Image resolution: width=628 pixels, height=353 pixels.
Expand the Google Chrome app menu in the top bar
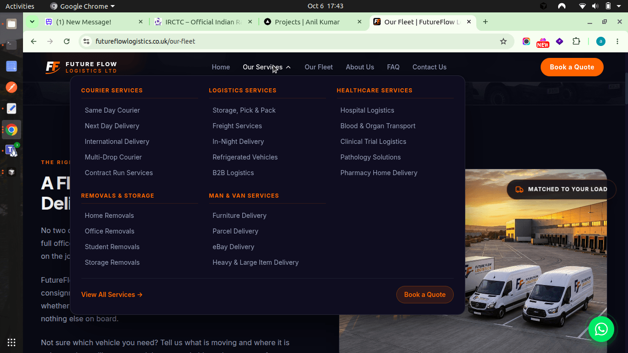point(82,6)
